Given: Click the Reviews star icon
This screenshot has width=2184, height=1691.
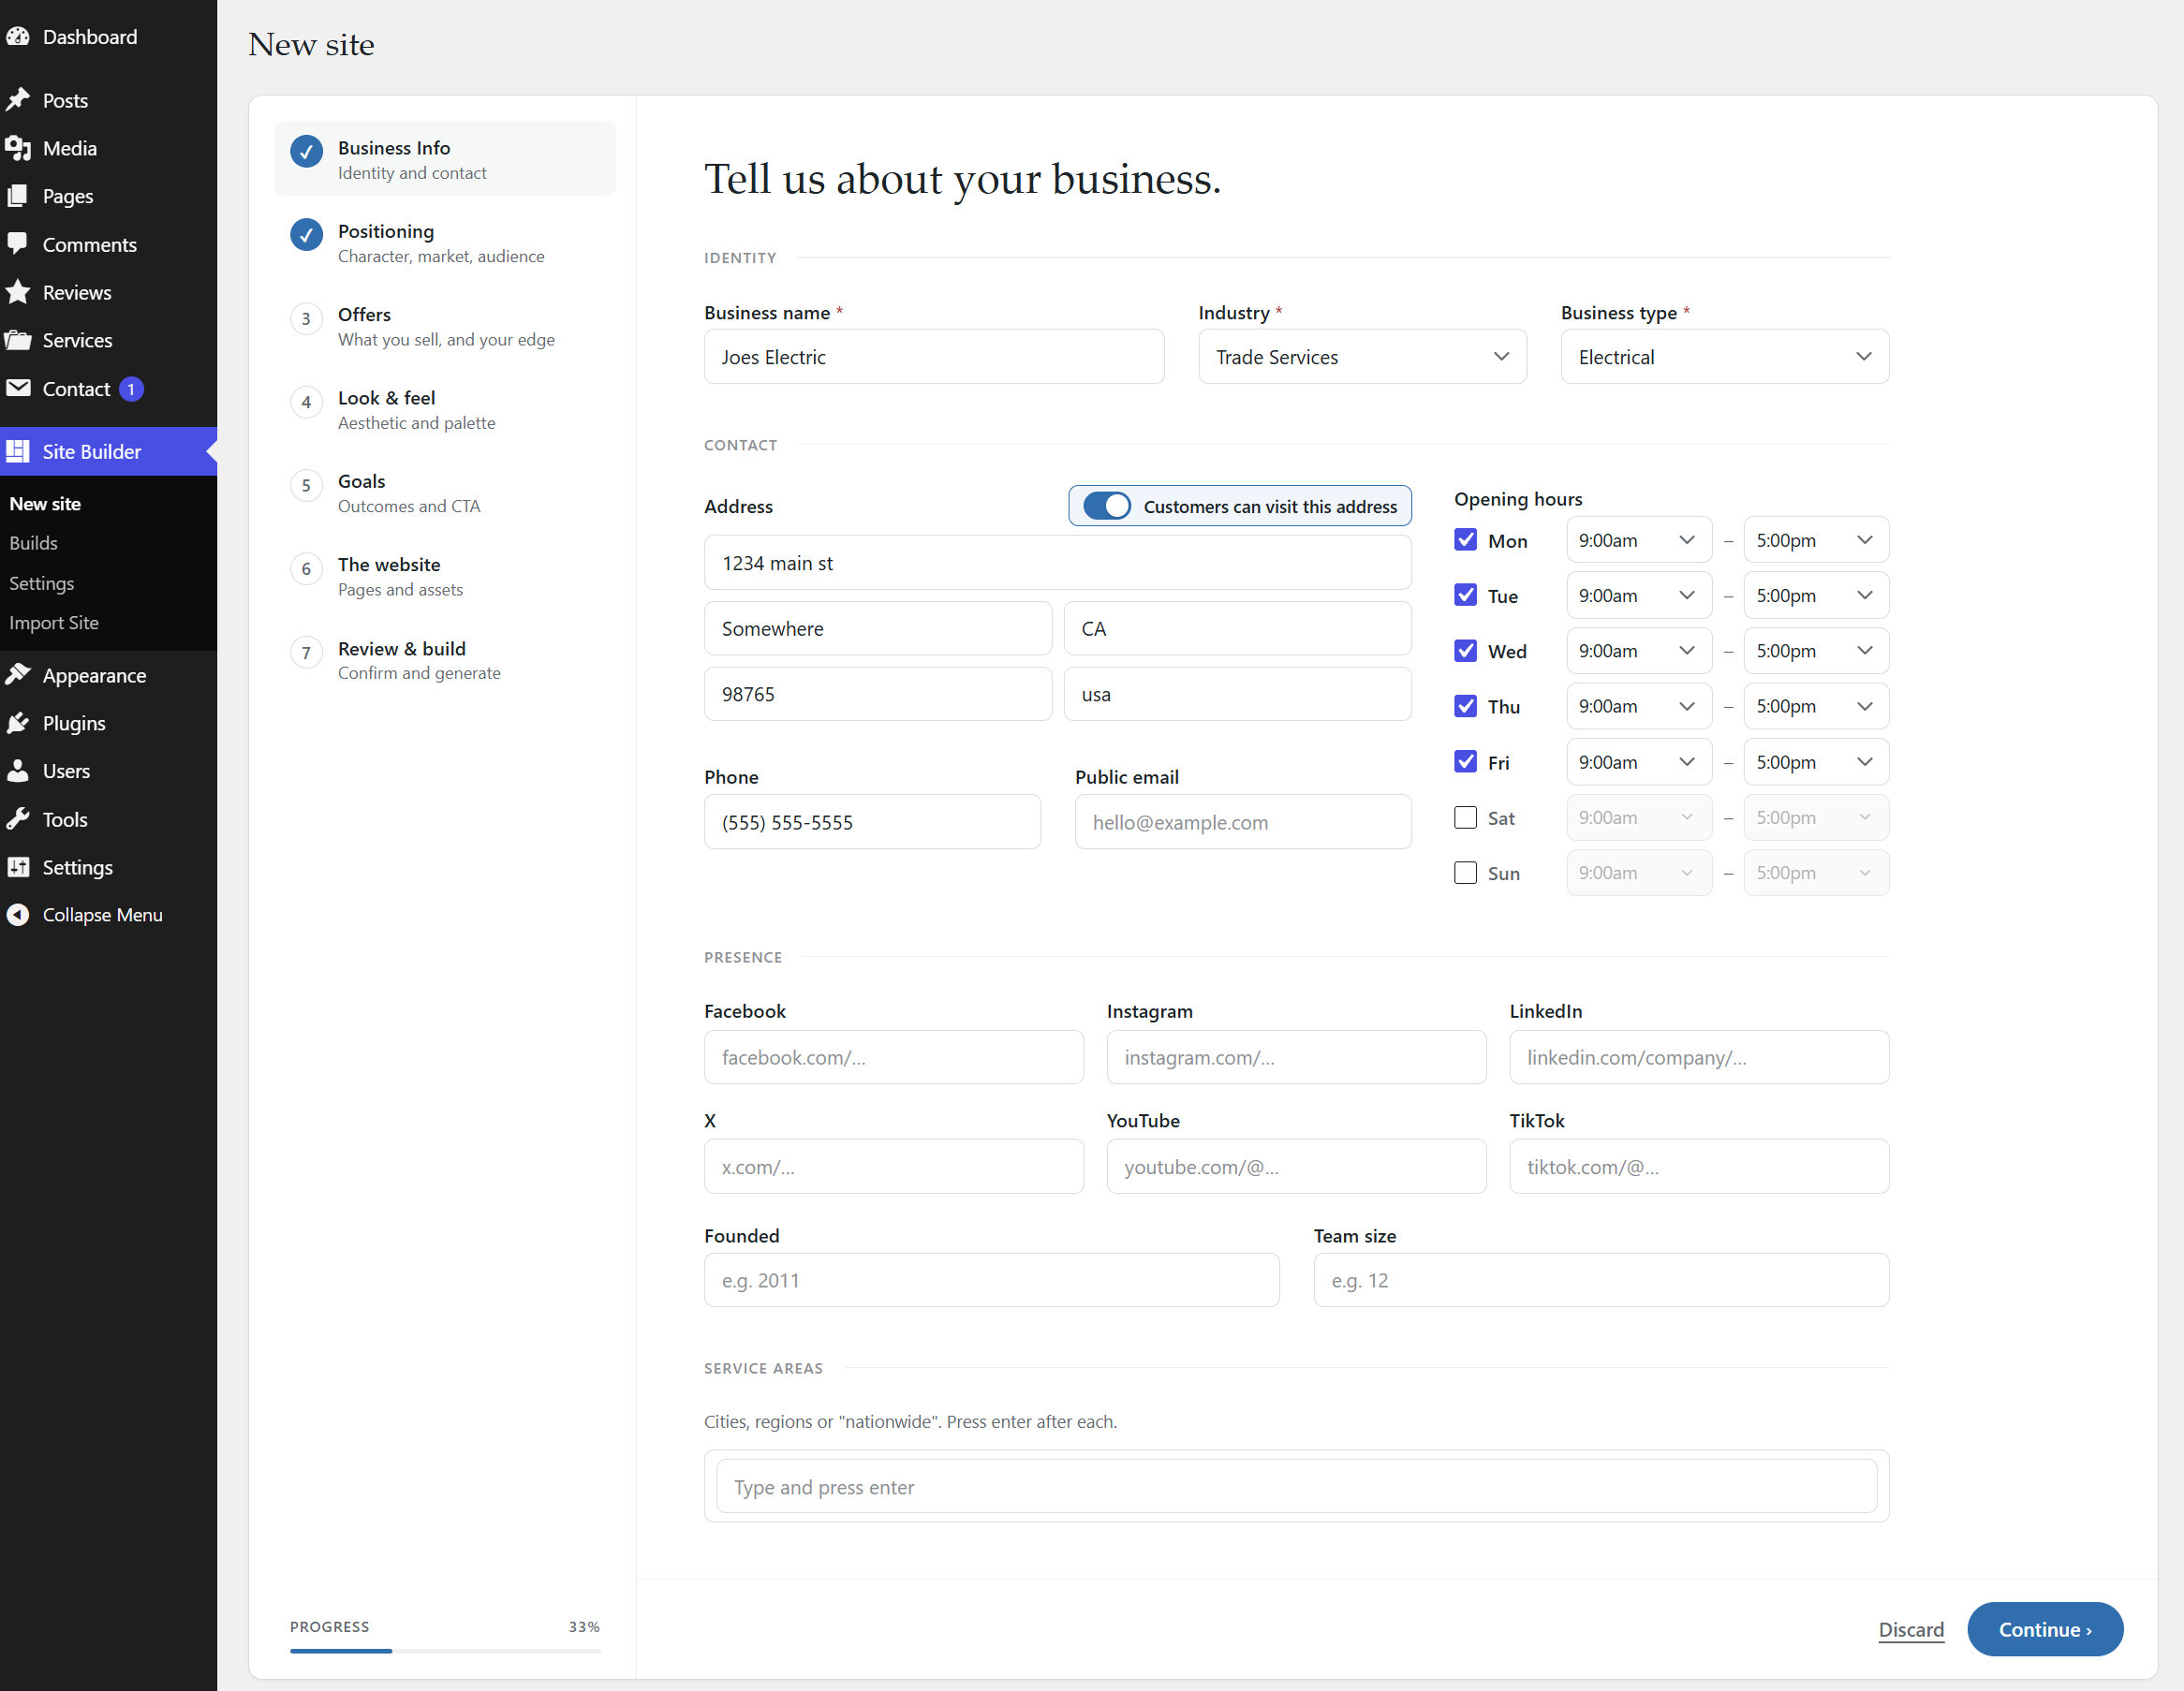Looking at the screenshot, I should tap(18, 292).
